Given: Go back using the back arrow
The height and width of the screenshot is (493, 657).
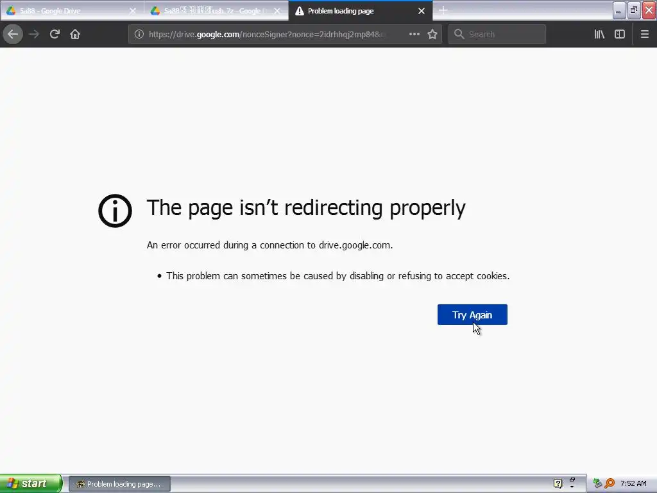Looking at the screenshot, I should click(13, 35).
